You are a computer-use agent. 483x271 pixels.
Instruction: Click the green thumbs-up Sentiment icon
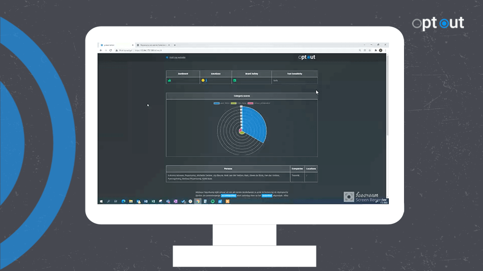(170, 80)
